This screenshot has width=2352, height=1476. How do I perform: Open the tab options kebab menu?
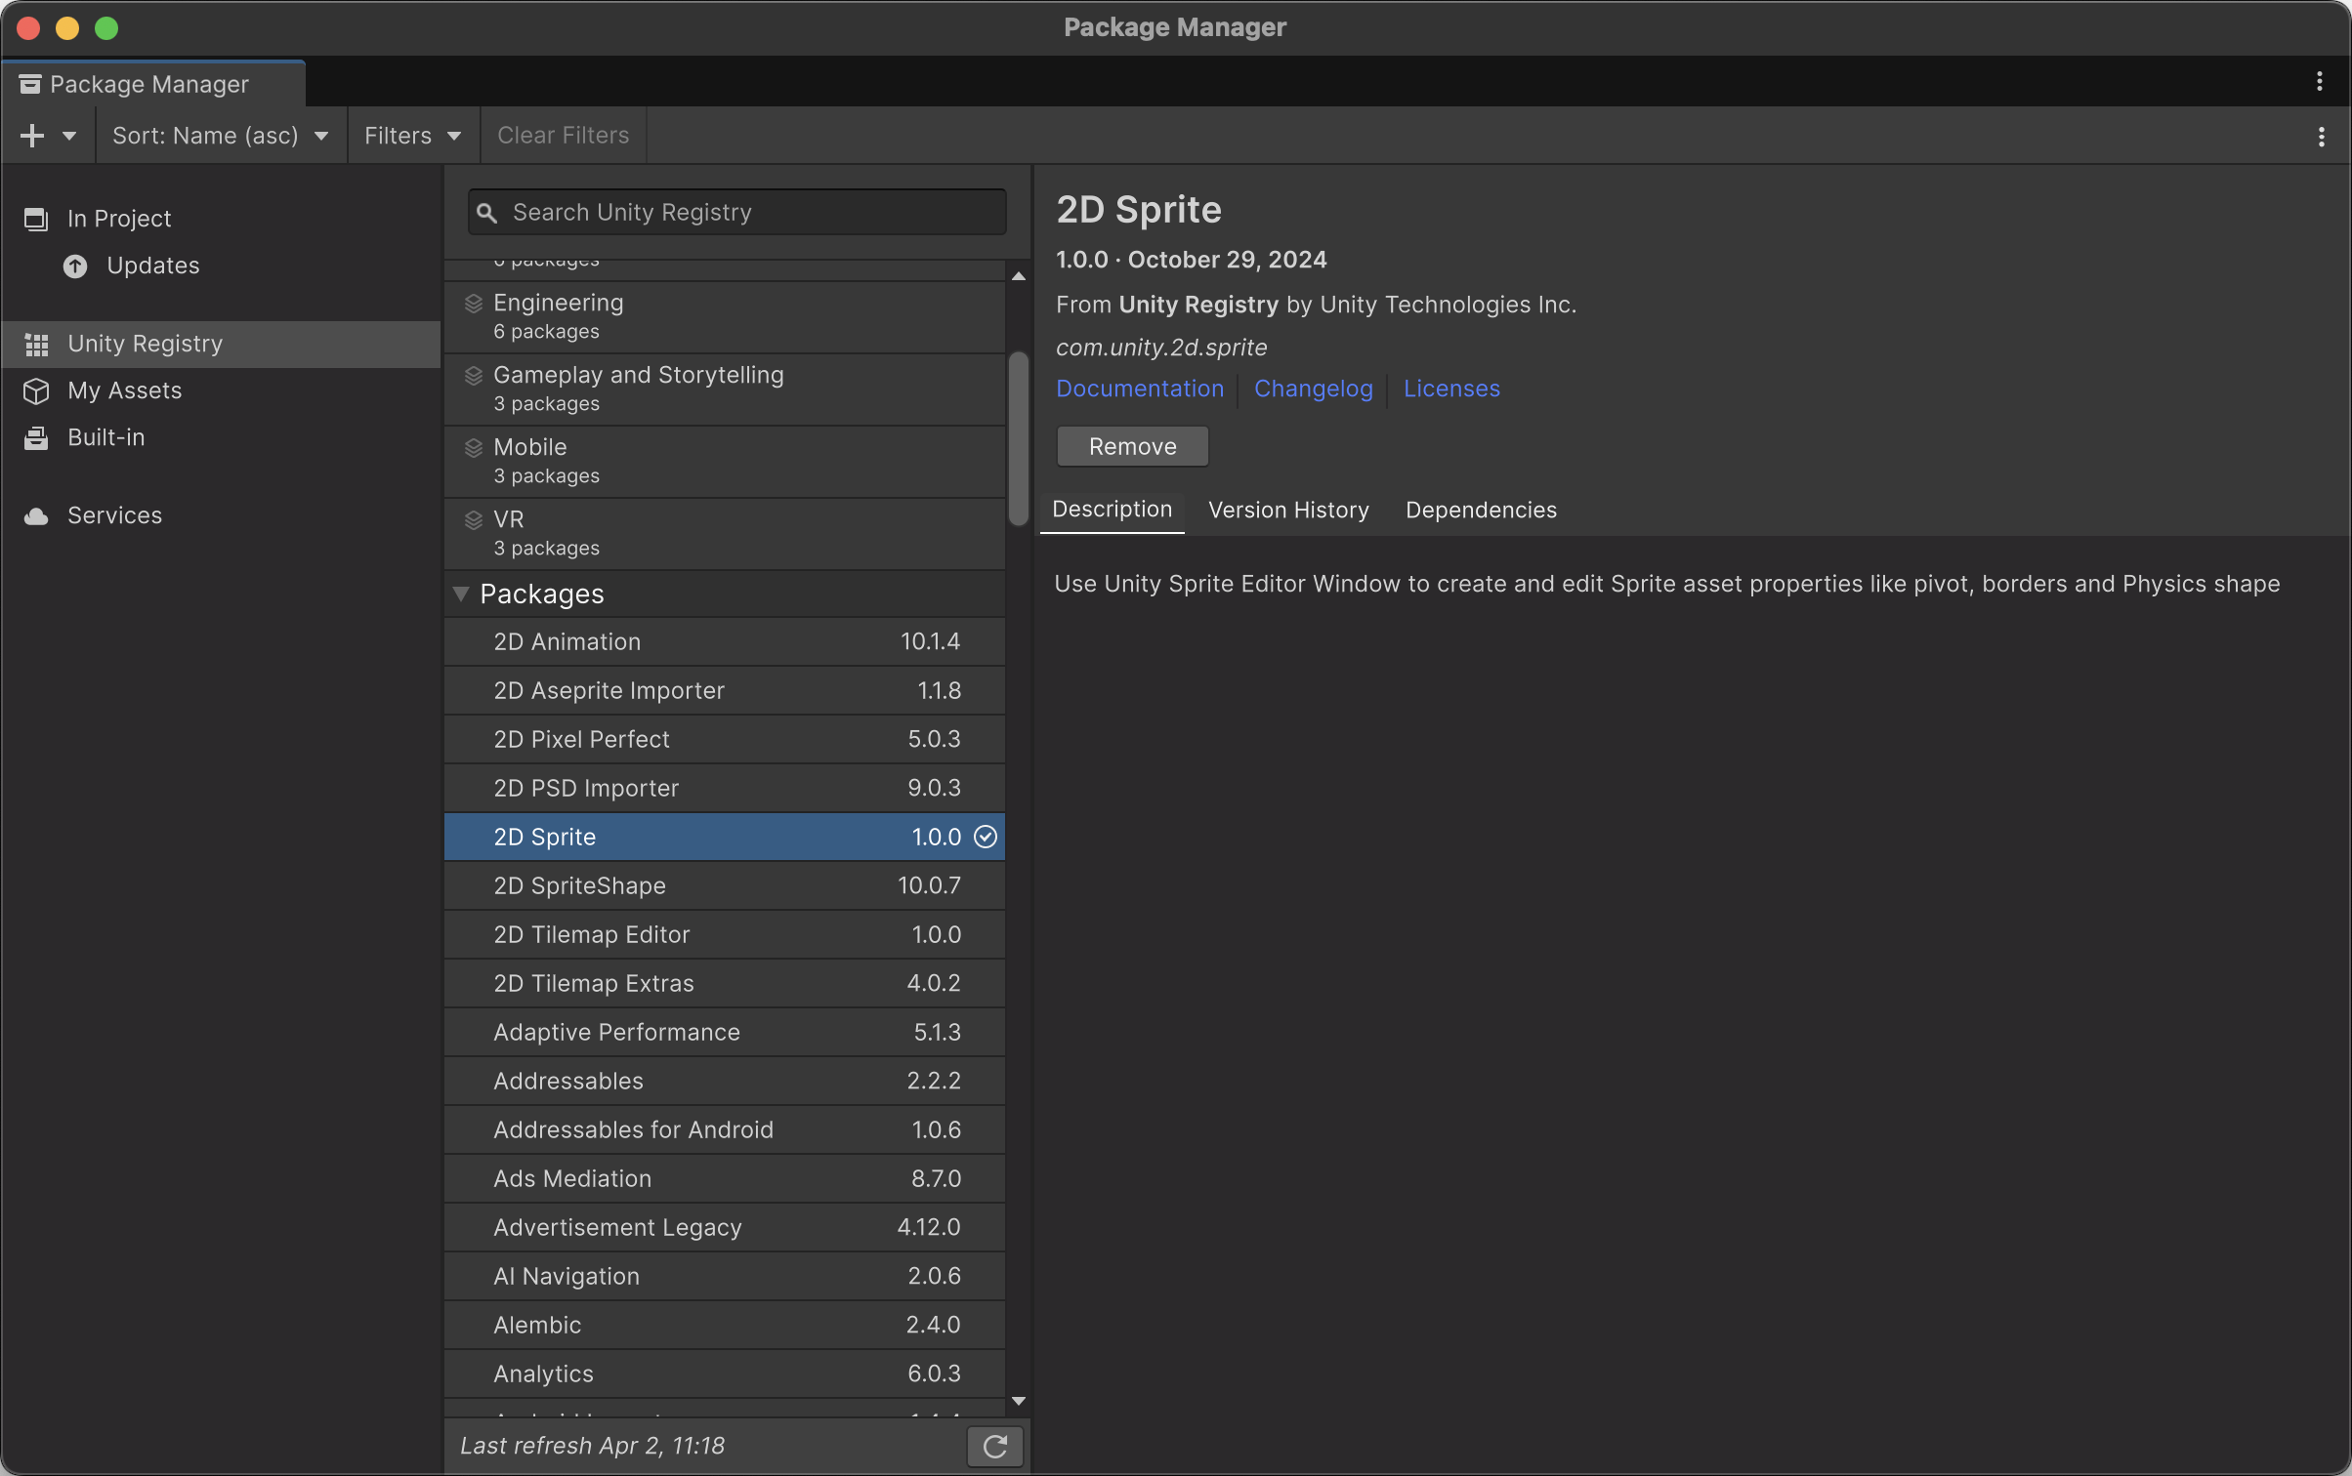pyautogui.click(x=2319, y=82)
